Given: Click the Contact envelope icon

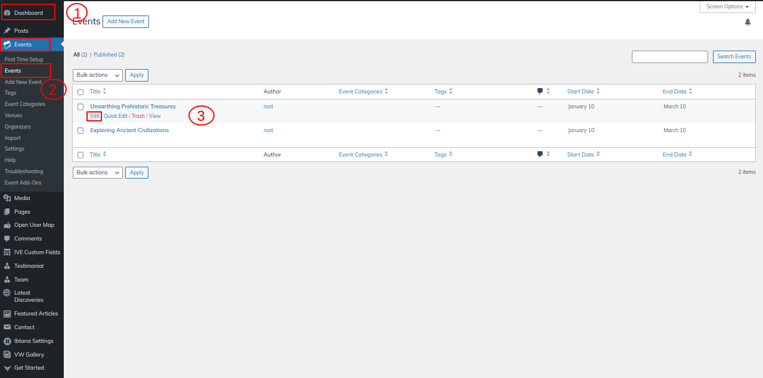Looking at the screenshot, I should (x=7, y=327).
